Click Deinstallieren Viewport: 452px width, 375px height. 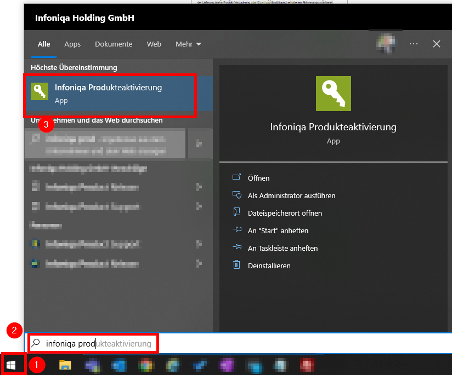(x=269, y=266)
